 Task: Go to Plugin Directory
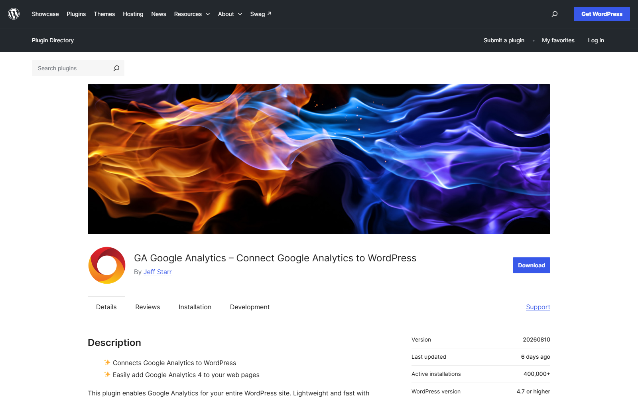click(x=53, y=40)
